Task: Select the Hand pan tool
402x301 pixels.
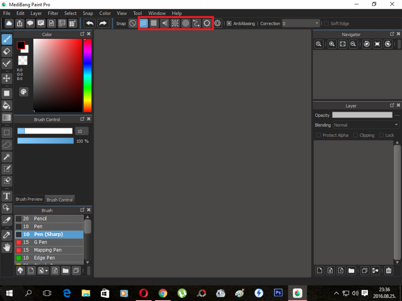Action: 7,247
